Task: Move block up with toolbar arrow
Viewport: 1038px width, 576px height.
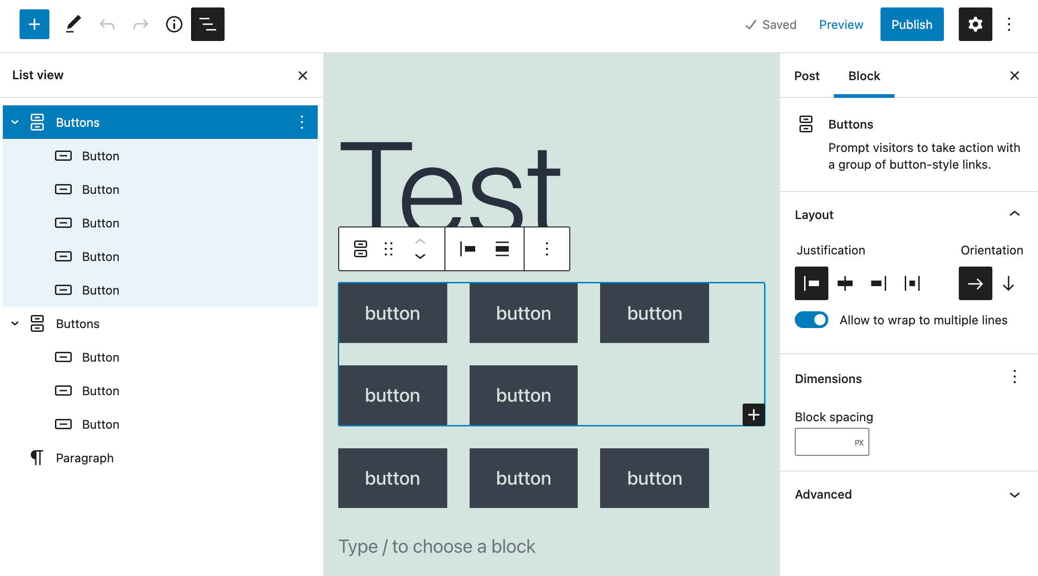Action: [420, 241]
